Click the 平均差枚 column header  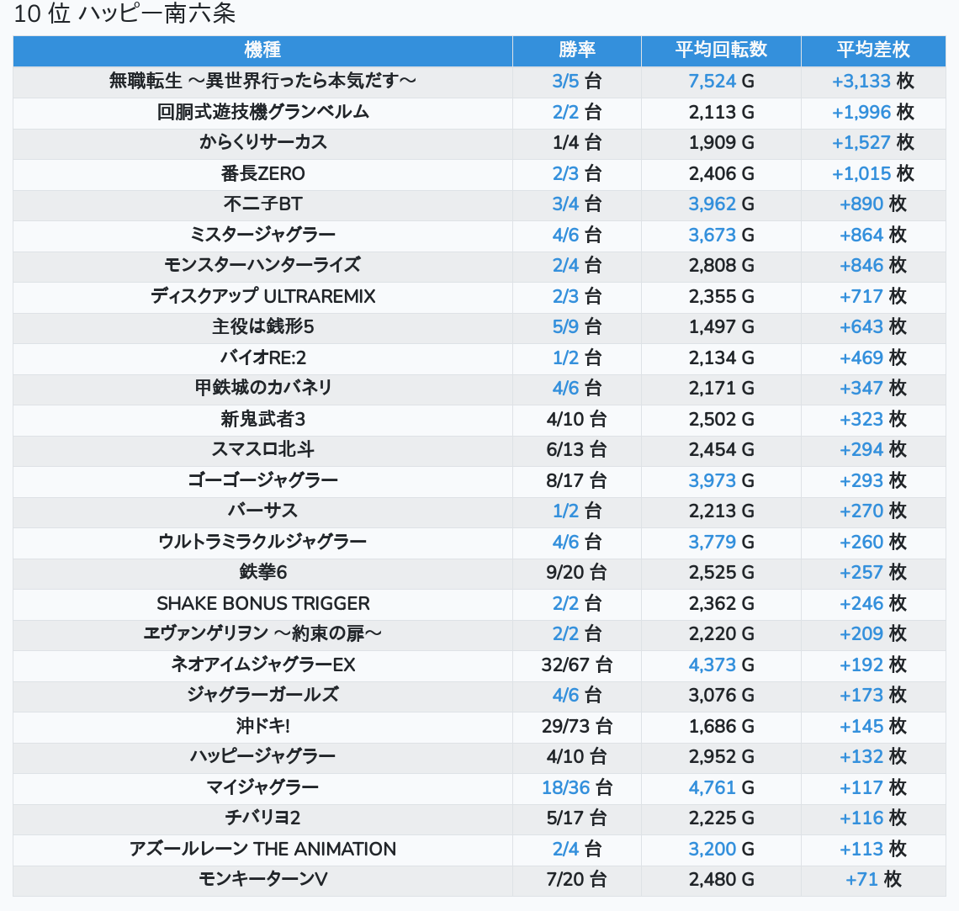(x=873, y=50)
